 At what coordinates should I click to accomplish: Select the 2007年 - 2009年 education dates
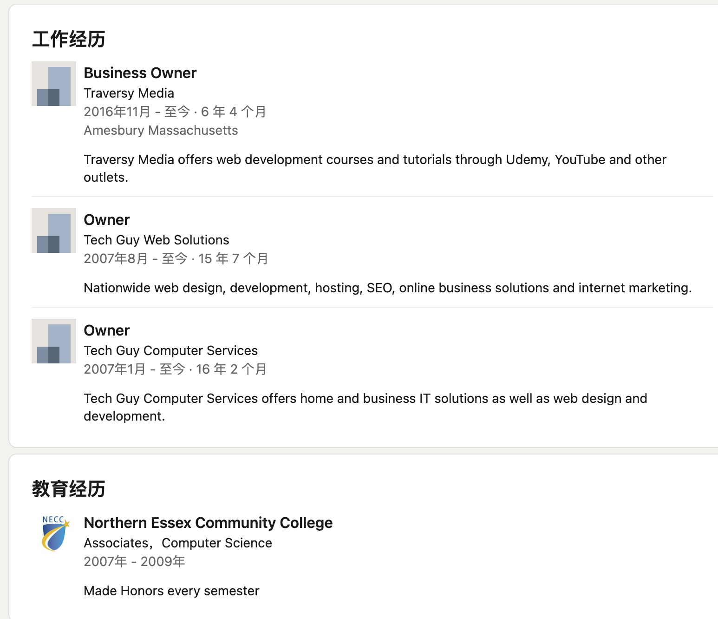[134, 561]
